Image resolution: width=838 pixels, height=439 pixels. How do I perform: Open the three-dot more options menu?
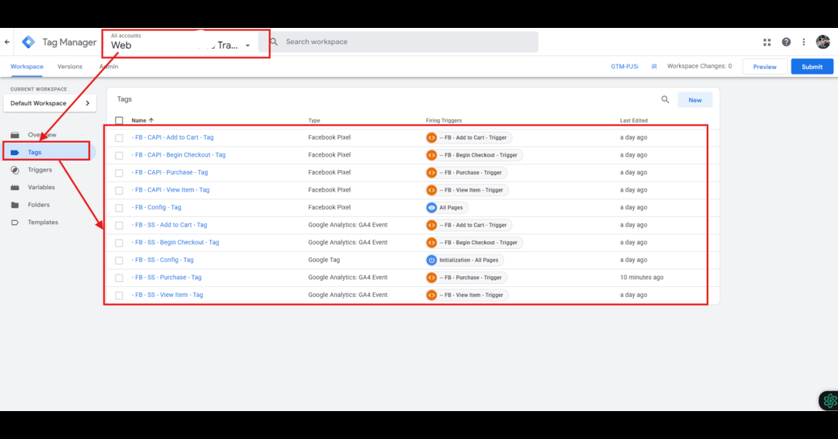coord(804,42)
